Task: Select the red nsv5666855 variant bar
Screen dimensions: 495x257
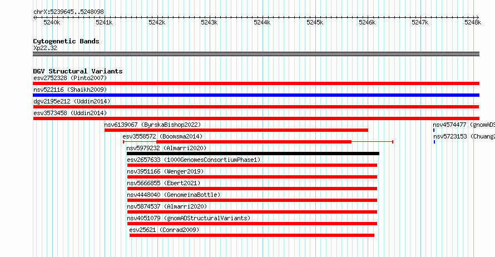Action: 252,189
